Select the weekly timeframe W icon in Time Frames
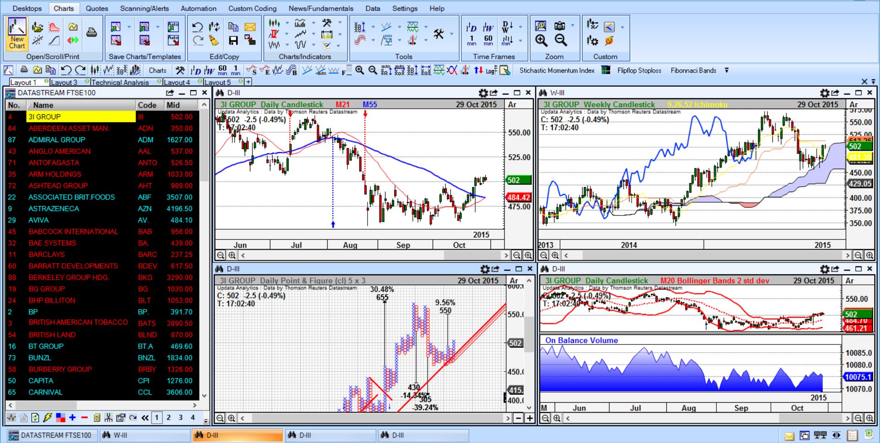Viewport: 880px width, 443px height. tap(488, 28)
